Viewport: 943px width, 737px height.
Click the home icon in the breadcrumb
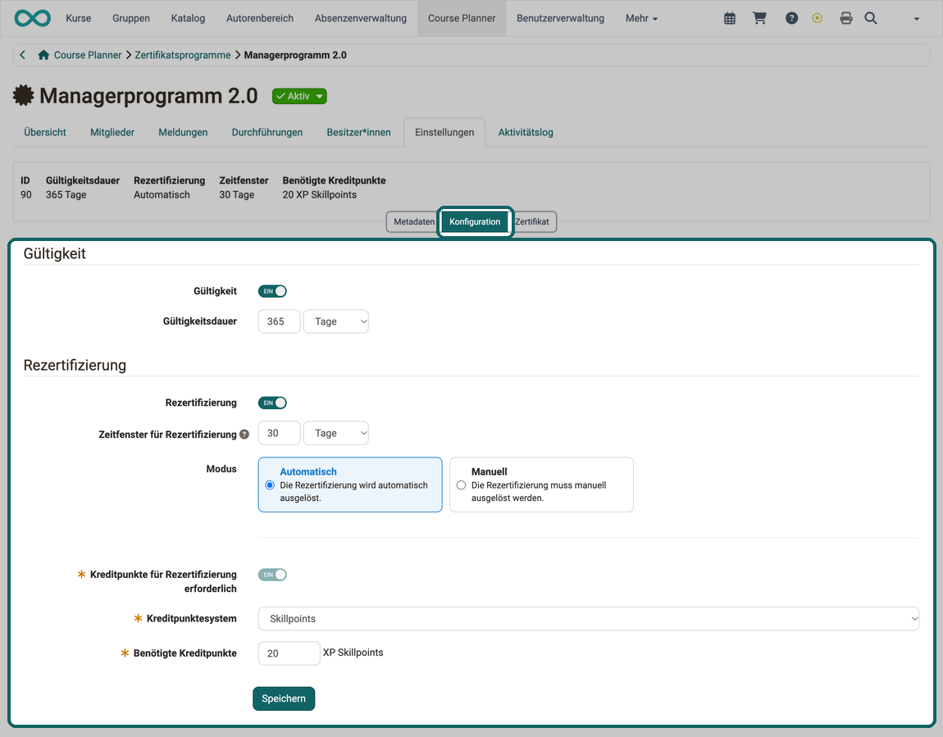click(43, 55)
